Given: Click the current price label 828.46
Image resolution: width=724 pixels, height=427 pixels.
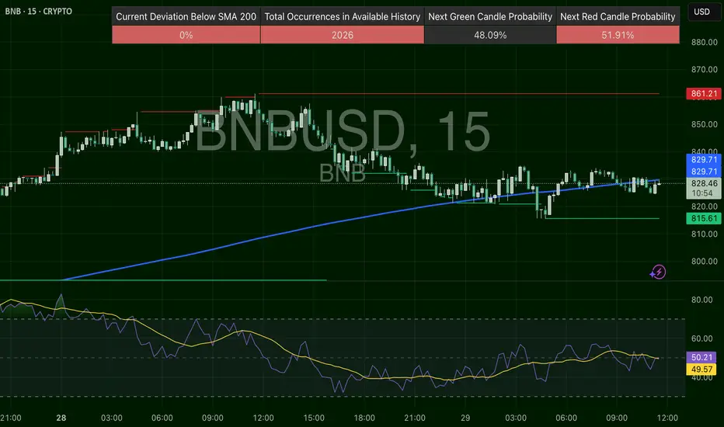Looking at the screenshot, I should click(704, 183).
